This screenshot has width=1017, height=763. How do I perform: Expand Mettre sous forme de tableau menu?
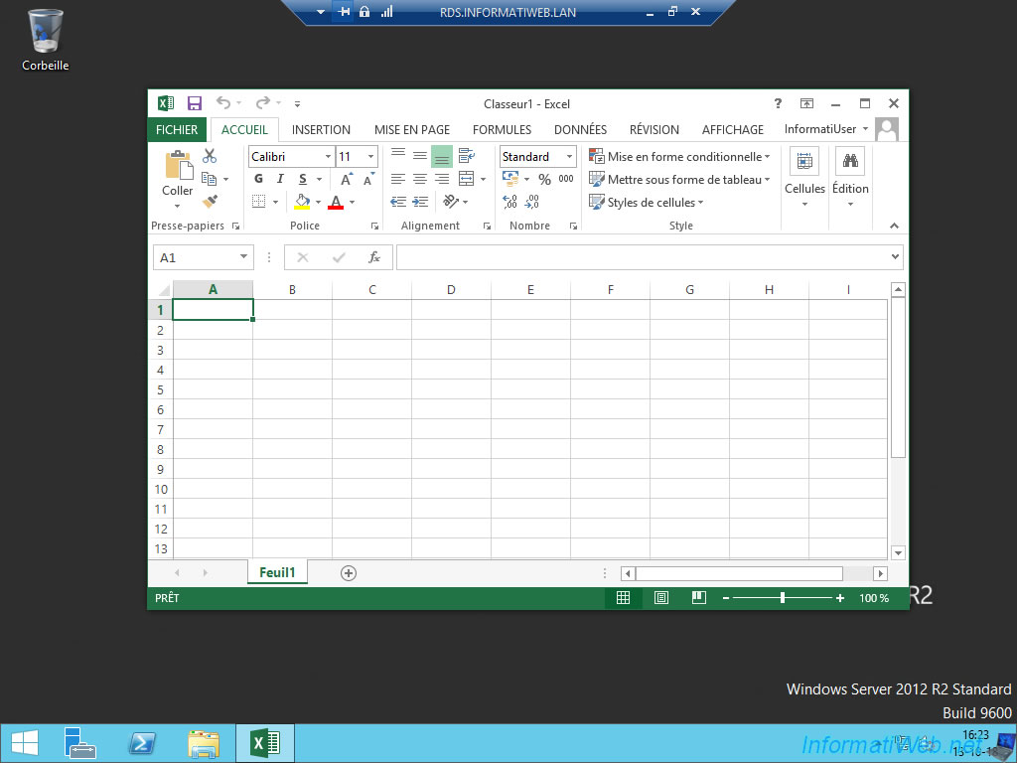pyautogui.click(x=679, y=179)
